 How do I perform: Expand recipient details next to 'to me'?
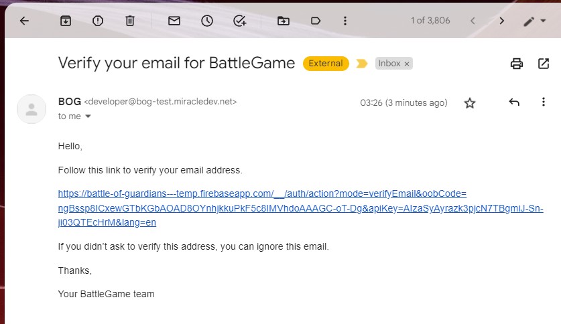pos(88,116)
